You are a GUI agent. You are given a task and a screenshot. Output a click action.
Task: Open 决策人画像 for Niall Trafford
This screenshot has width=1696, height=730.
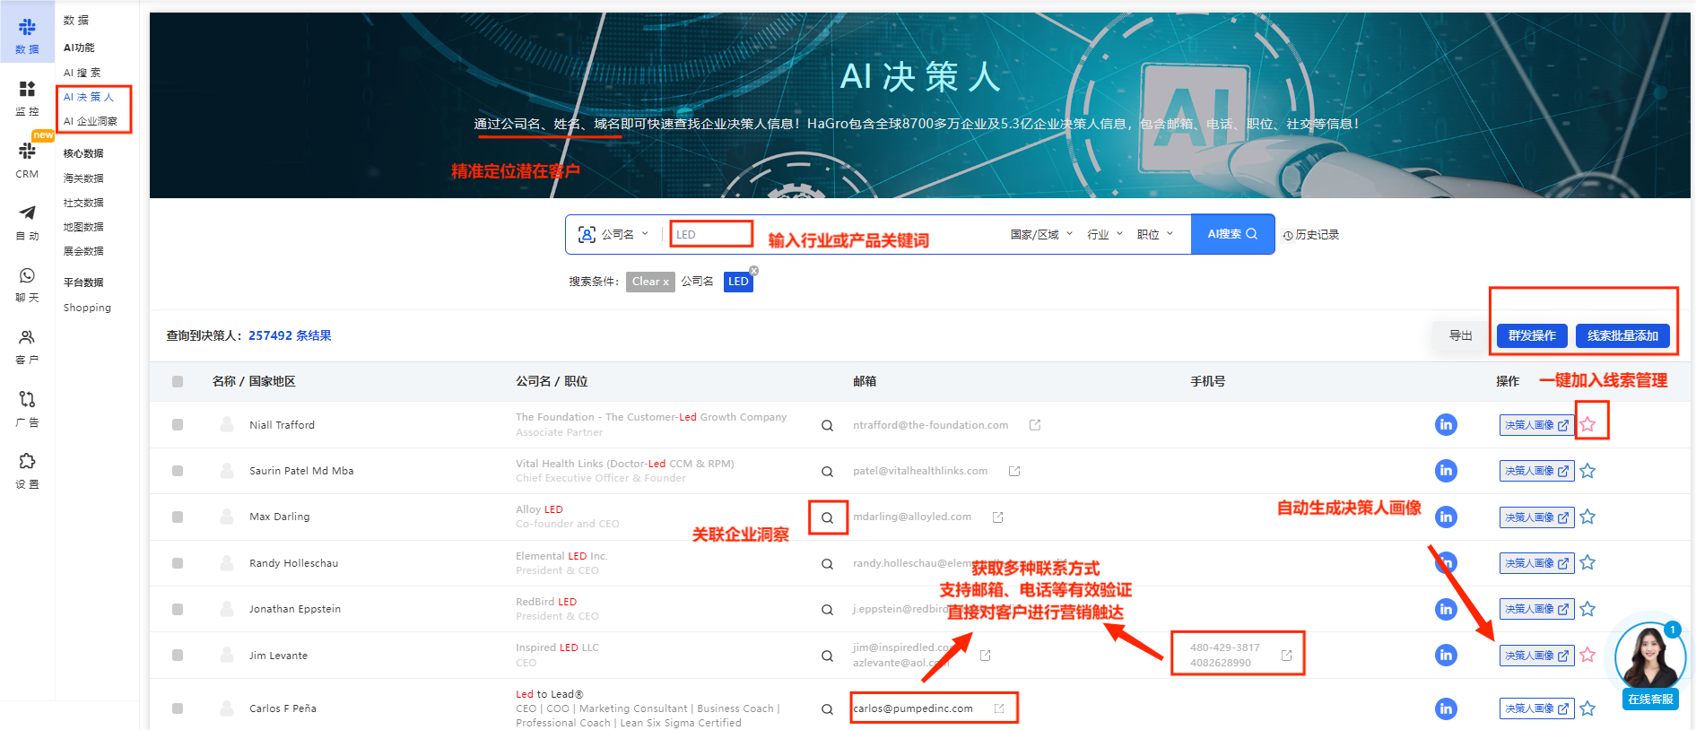click(x=1536, y=425)
